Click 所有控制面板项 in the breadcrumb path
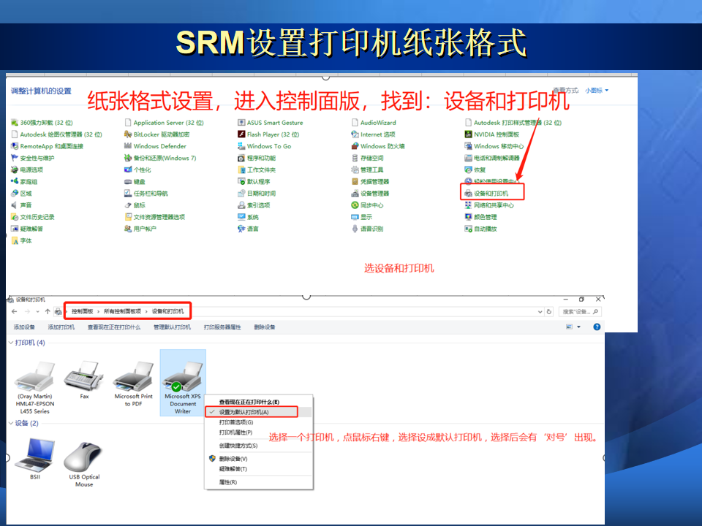 click(x=123, y=311)
